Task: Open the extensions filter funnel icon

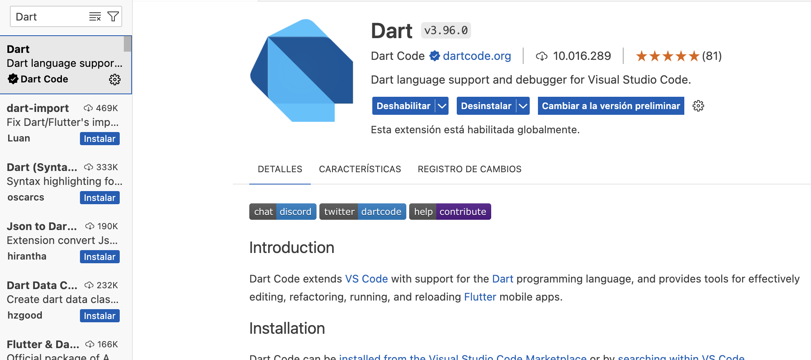Action: coord(113,16)
